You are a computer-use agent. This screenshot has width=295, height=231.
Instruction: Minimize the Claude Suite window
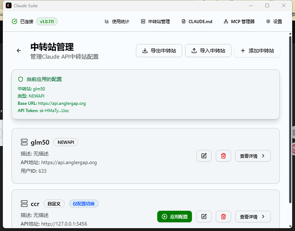251,6
